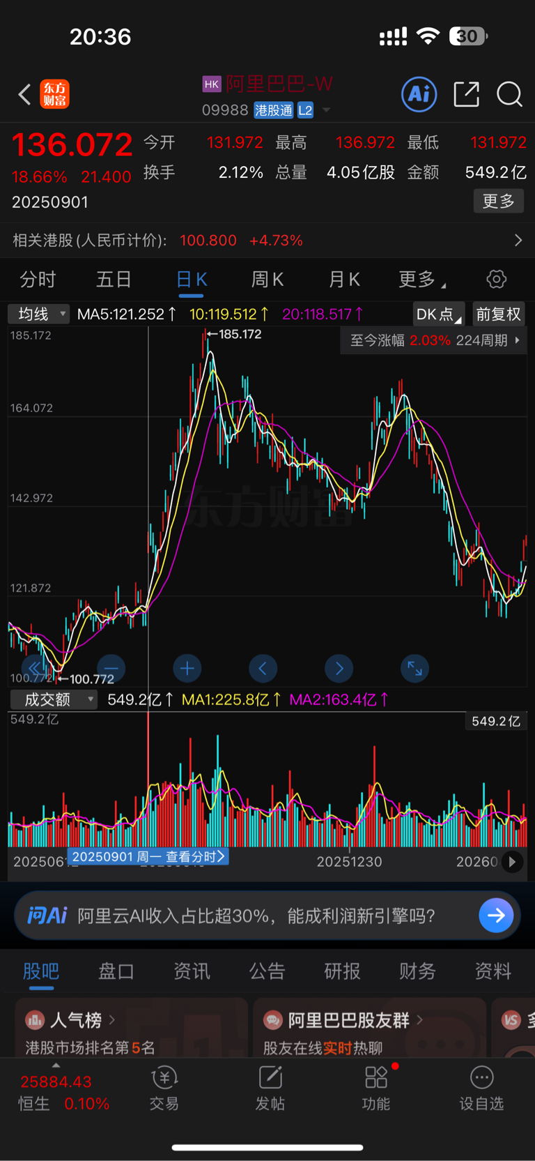Open the 资料 tab
535x1161 pixels.
point(493,971)
